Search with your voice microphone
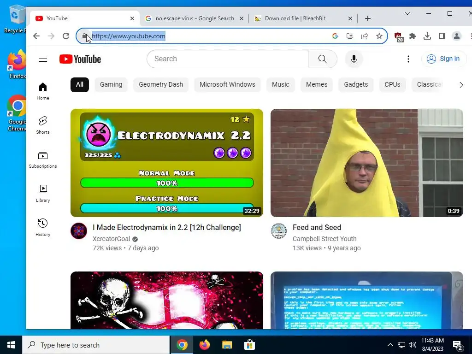Viewport: 472px width, 354px height. (354, 59)
